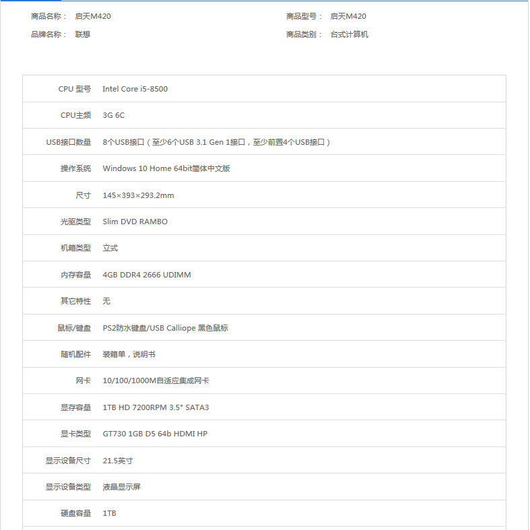This screenshot has width=530, height=530.
Task: Click the 液晶显示屏 display type value
Action: (121, 487)
